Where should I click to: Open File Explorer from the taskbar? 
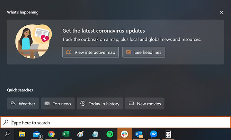(x=22, y=134)
